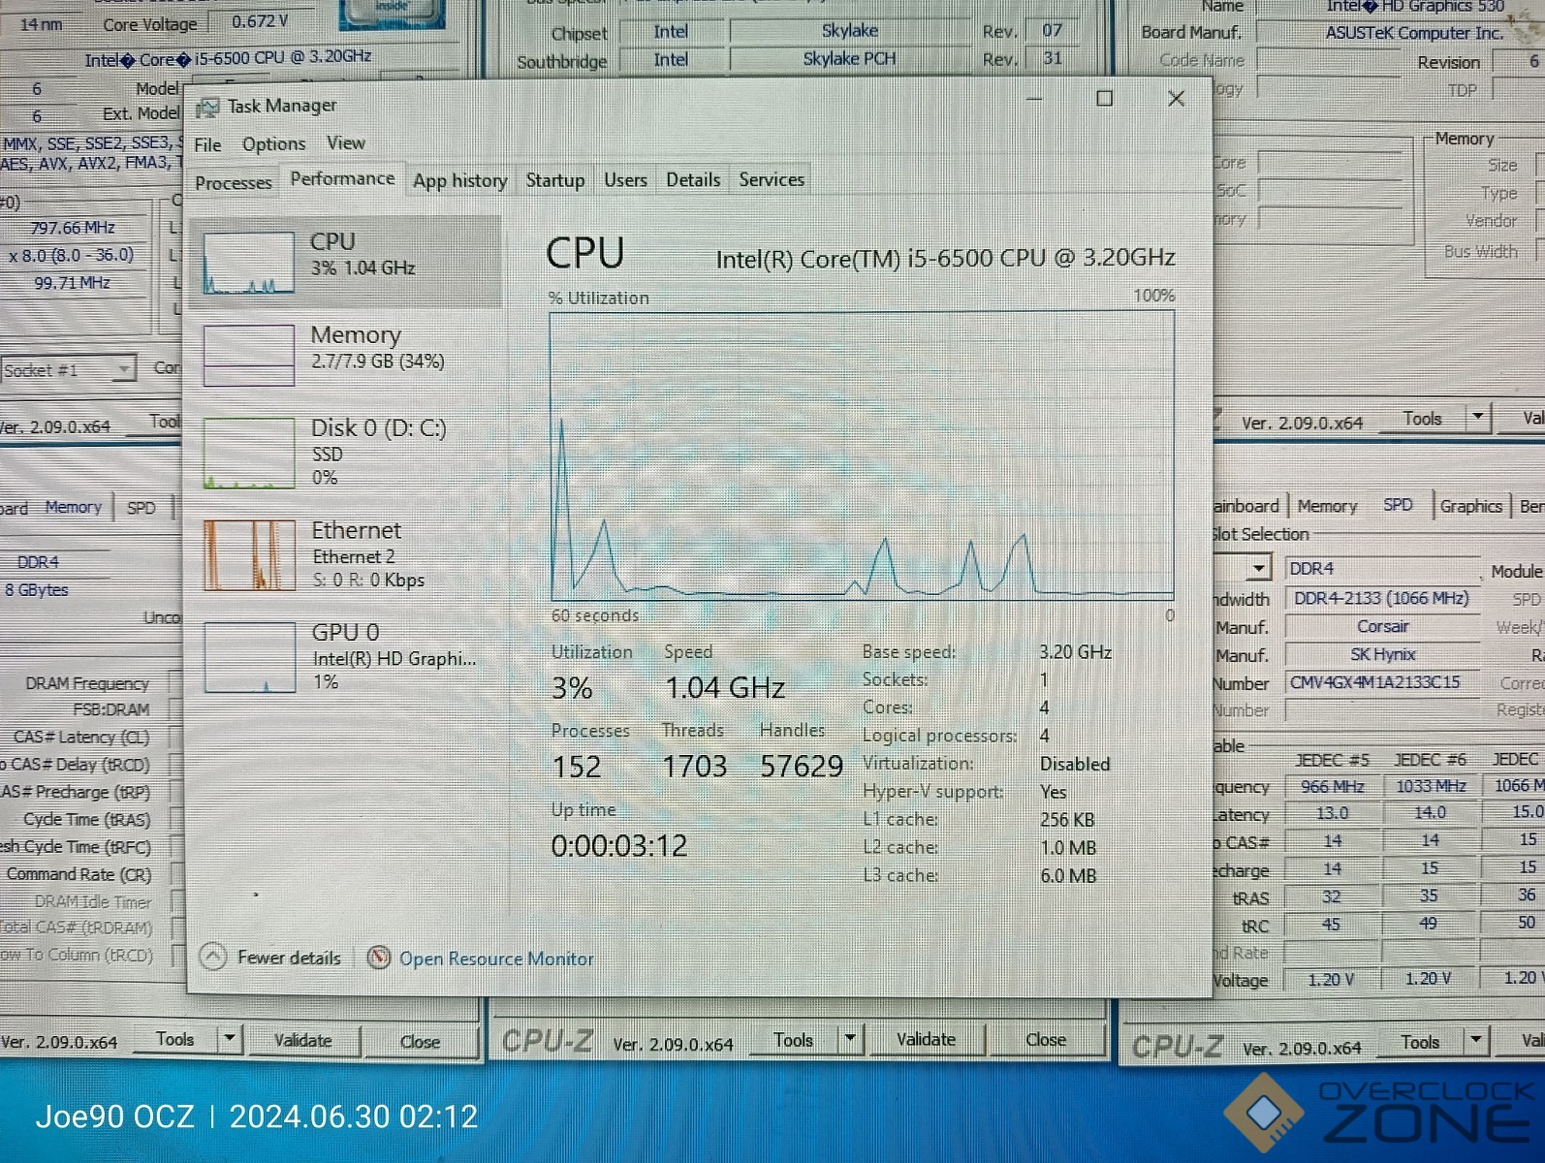Select the CPU performance graph thumbnail

pos(249,263)
